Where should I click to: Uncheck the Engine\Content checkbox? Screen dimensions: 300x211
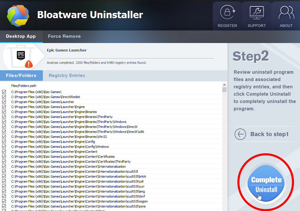[4, 152]
